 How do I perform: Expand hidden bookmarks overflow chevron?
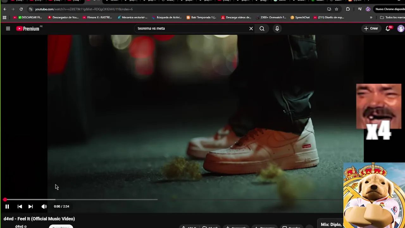point(371,17)
